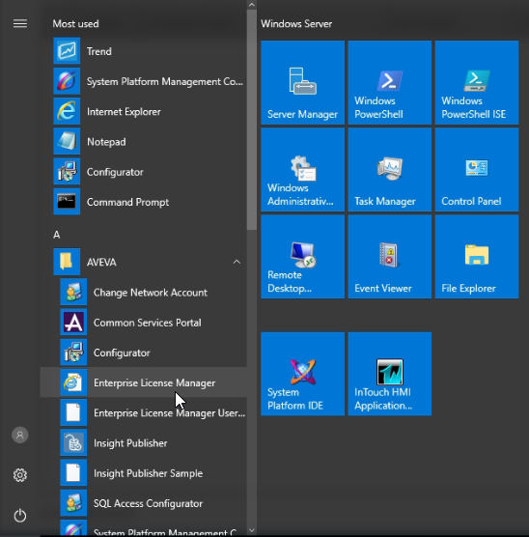Click scroll down arrow of app list
The width and height of the screenshot is (529, 537).
252,530
